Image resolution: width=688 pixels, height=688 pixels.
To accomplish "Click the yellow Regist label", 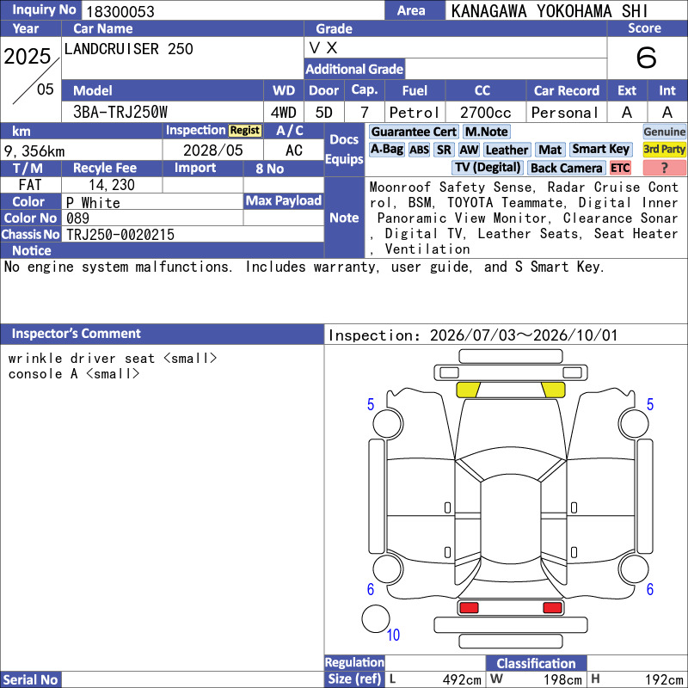I will [x=245, y=131].
